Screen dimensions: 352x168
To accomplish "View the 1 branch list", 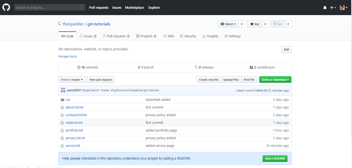I will pos(146,67).
